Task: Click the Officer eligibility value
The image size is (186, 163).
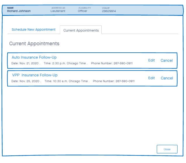Action: tap(82, 11)
